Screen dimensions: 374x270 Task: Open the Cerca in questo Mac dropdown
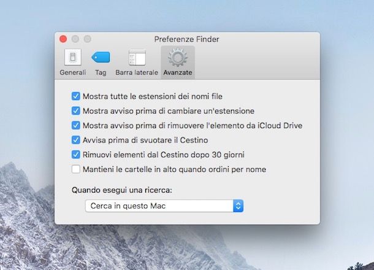click(164, 206)
